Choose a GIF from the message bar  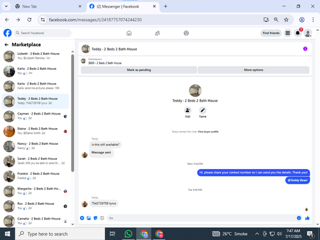pos(102,218)
